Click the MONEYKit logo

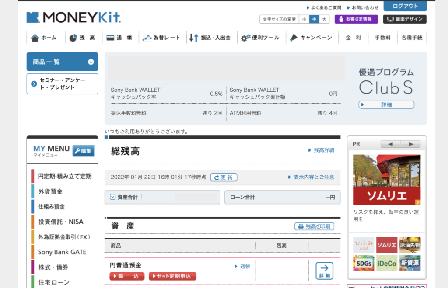[73, 17]
